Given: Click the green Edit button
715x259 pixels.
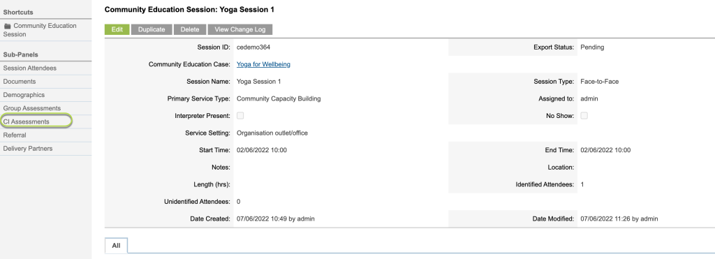Looking at the screenshot, I should click(x=117, y=29).
